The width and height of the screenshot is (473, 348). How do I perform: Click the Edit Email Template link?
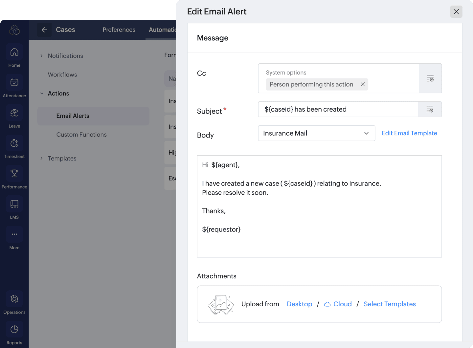(x=409, y=133)
